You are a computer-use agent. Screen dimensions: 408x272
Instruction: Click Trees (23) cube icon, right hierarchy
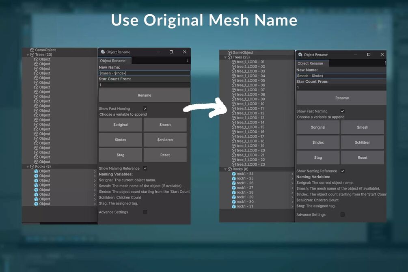tap(229, 57)
